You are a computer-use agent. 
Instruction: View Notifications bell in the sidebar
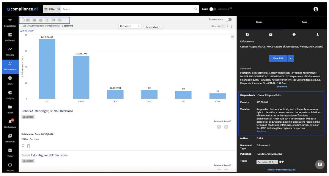[x=10, y=124]
